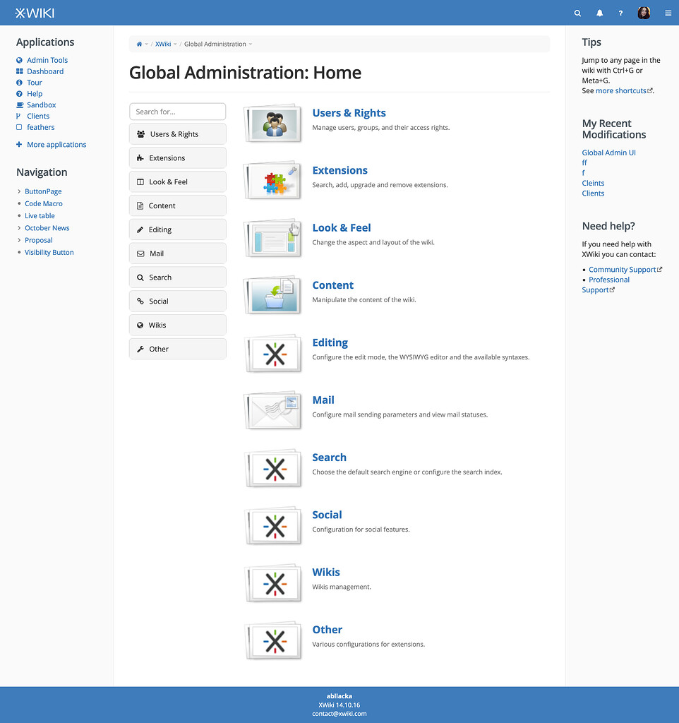Focus the 'Search for...' input field
This screenshot has height=723, width=679.
pyautogui.click(x=177, y=112)
